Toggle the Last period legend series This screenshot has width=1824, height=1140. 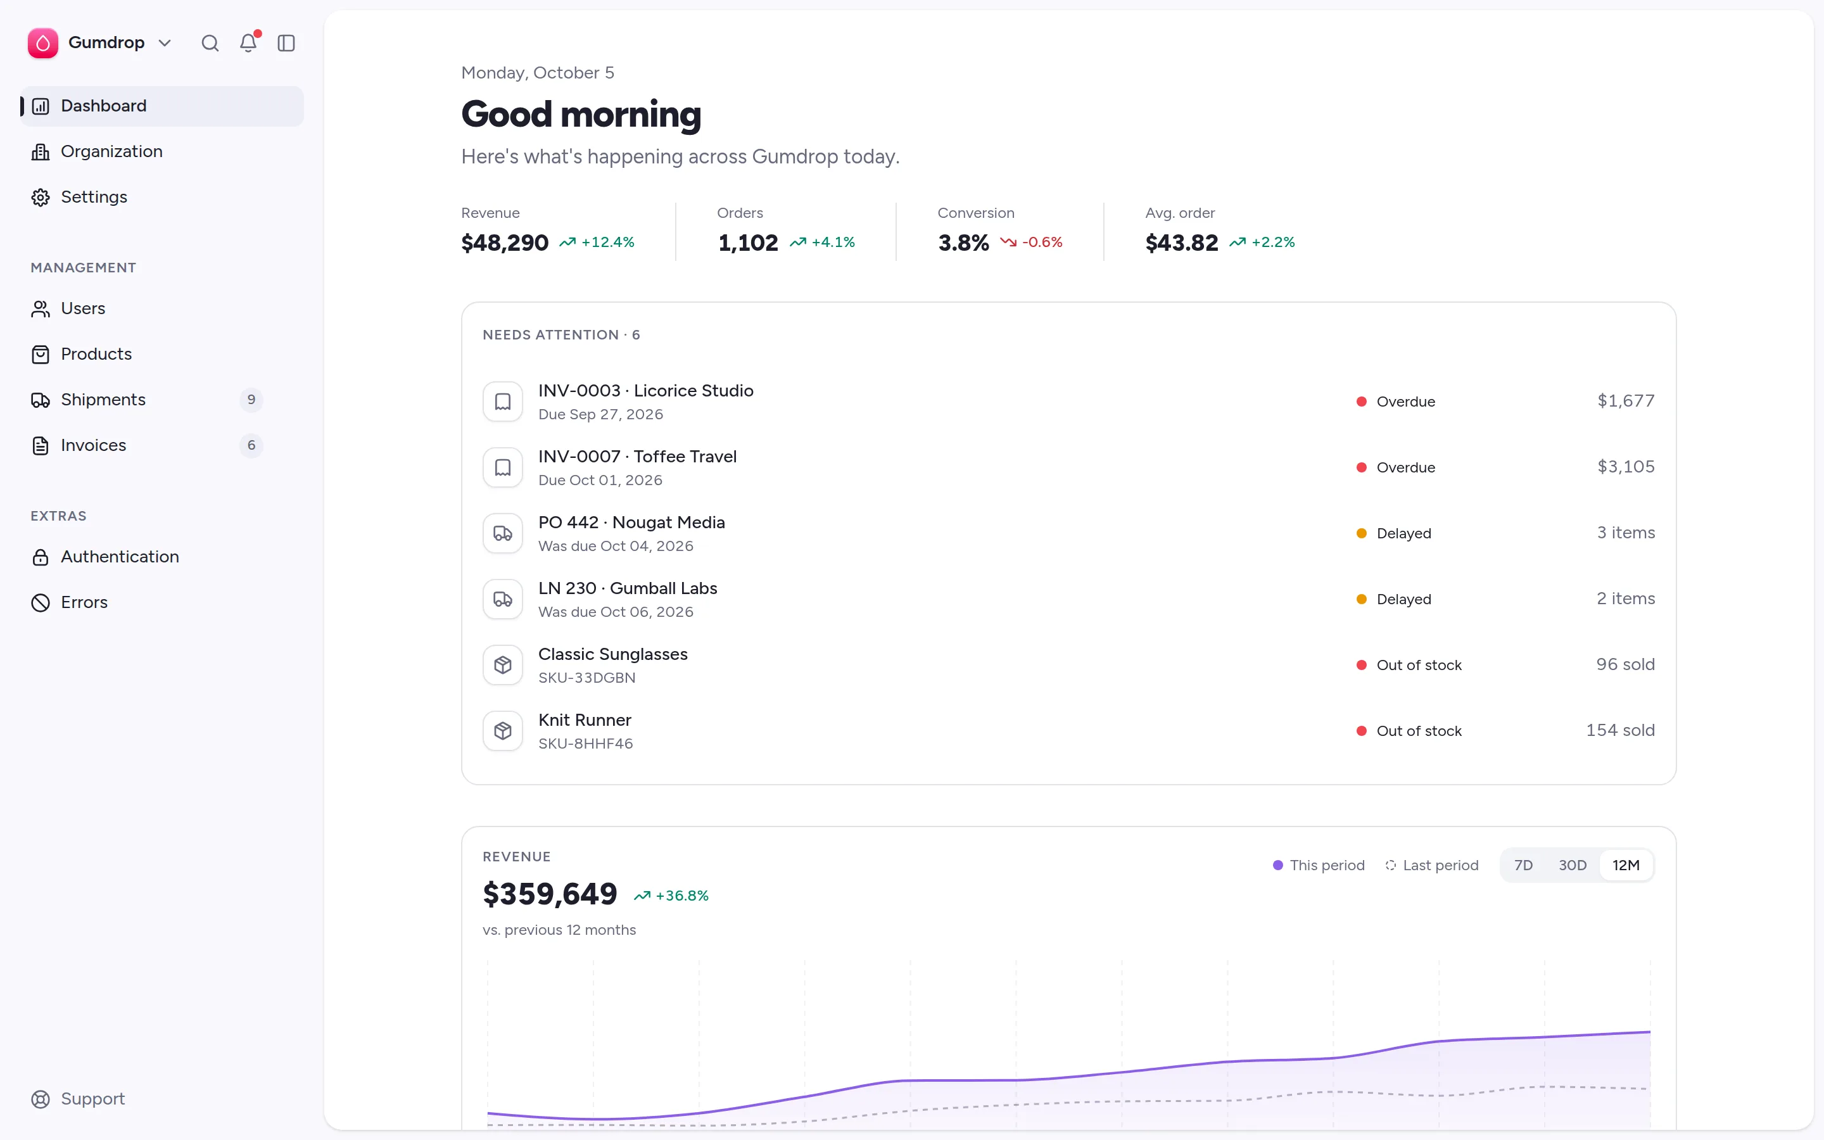pyautogui.click(x=1431, y=866)
